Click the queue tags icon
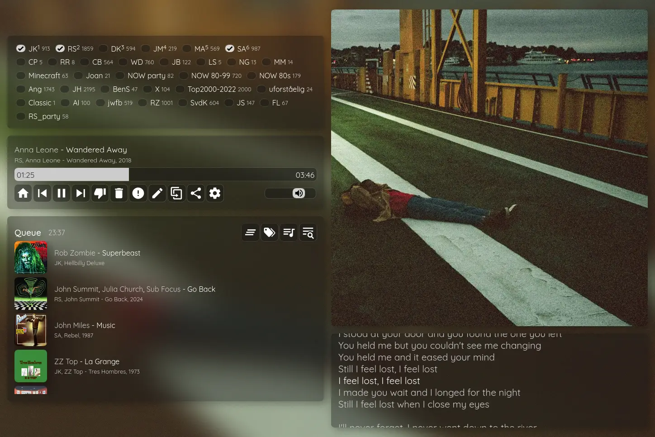Image resolution: width=655 pixels, height=437 pixels. (270, 233)
